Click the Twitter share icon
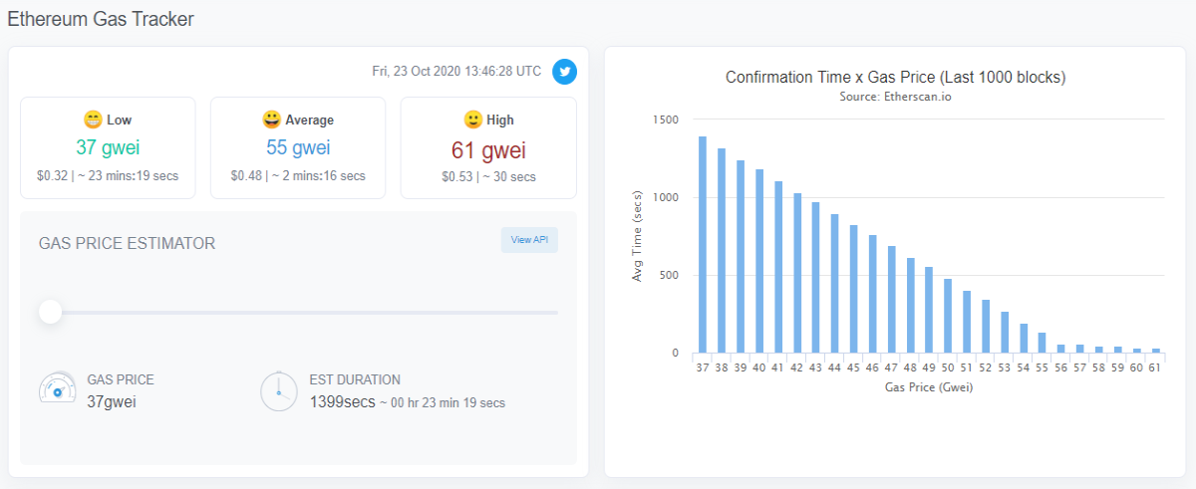Screen dimensions: 1196x489 click(x=564, y=72)
